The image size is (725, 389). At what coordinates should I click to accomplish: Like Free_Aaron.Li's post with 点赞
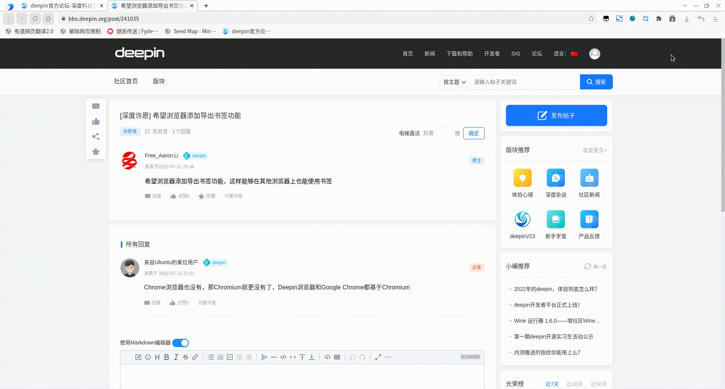pyautogui.click(x=180, y=196)
